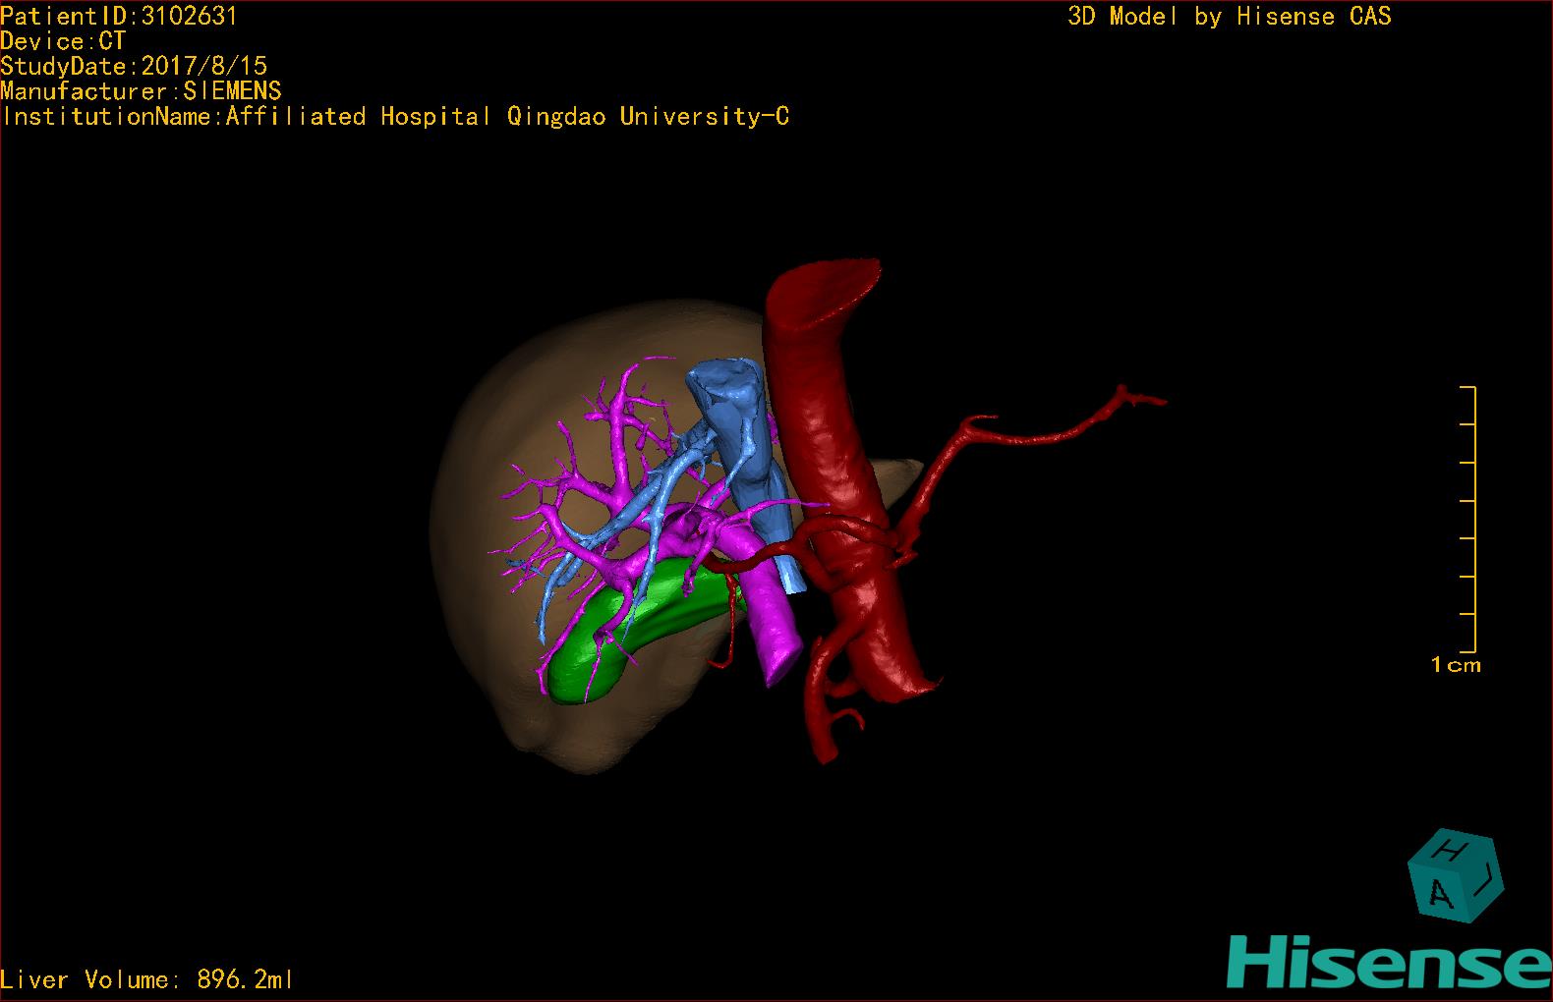Click the vertical scale ruler
Image resolution: width=1553 pixels, height=1002 pixels.
point(1469,520)
